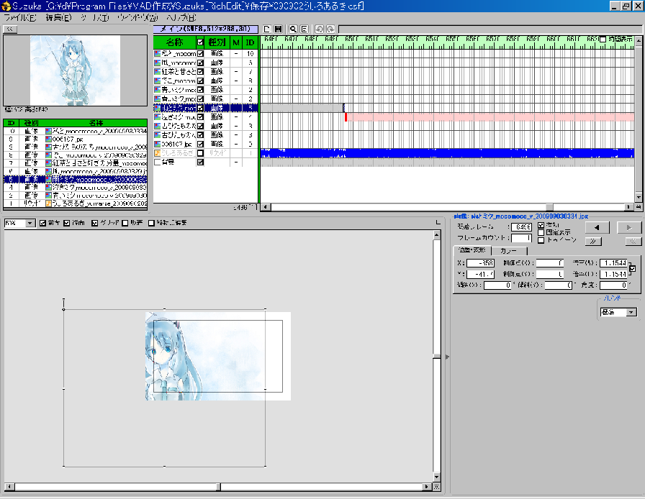Click the E toolbar icon
This screenshot has width=645, height=499.
click(x=304, y=29)
